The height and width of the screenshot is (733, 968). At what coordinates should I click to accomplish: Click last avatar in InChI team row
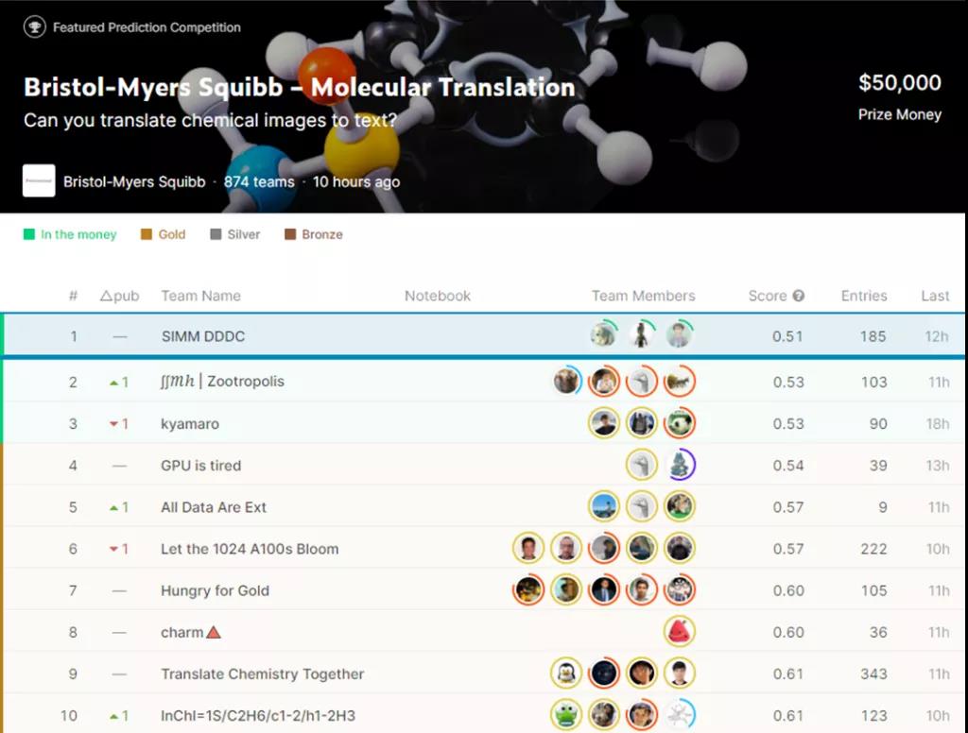pyautogui.click(x=680, y=714)
